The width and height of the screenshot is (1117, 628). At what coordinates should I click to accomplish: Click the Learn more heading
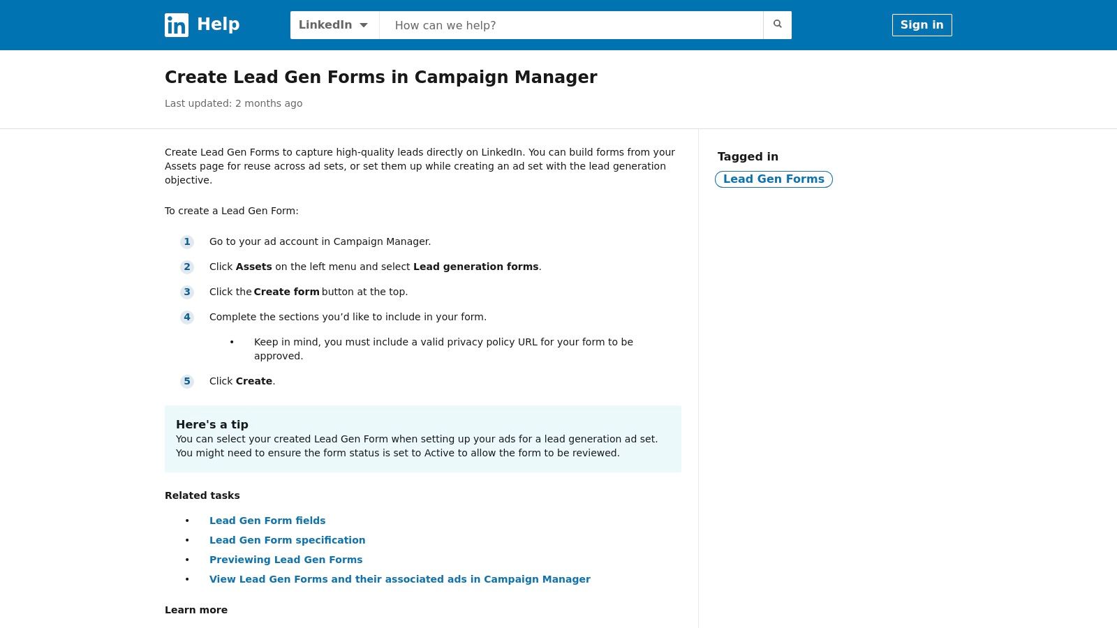(195, 610)
